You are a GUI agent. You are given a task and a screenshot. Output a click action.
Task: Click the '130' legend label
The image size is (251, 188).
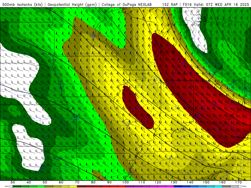click(174, 182)
